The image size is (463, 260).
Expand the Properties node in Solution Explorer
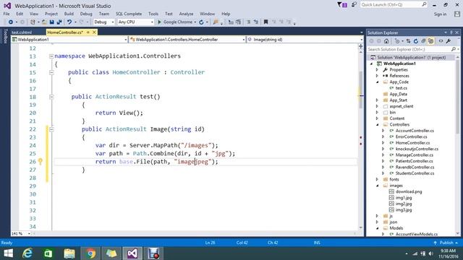[x=377, y=70]
